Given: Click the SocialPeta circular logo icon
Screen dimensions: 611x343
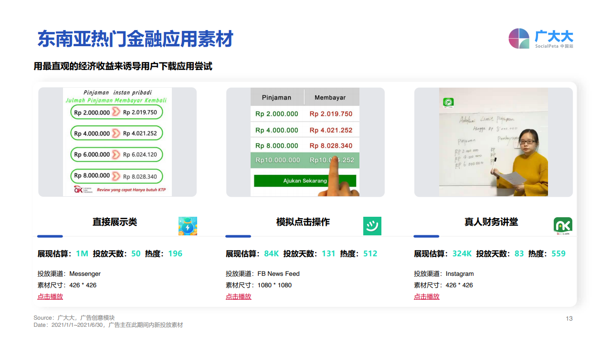Looking at the screenshot, I should point(519,39).
